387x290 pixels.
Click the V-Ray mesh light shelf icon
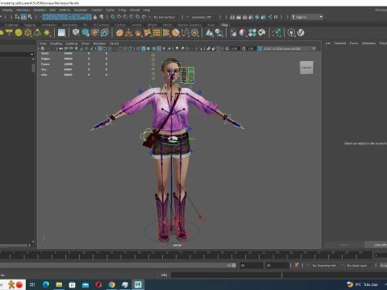point(28,33)
